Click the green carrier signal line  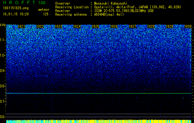[99, 93]
